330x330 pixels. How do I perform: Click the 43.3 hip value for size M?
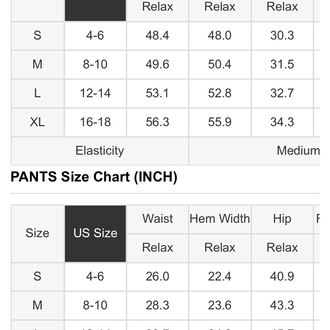[282, 305]
